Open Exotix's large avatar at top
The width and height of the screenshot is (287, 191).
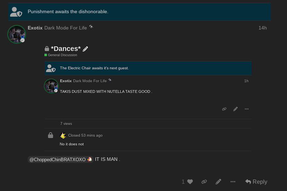click(17, 34)
